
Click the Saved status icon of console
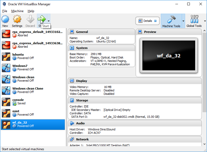coord(14,104)
